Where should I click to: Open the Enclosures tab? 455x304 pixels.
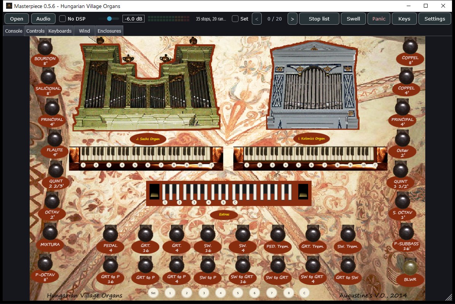[110, 31]
